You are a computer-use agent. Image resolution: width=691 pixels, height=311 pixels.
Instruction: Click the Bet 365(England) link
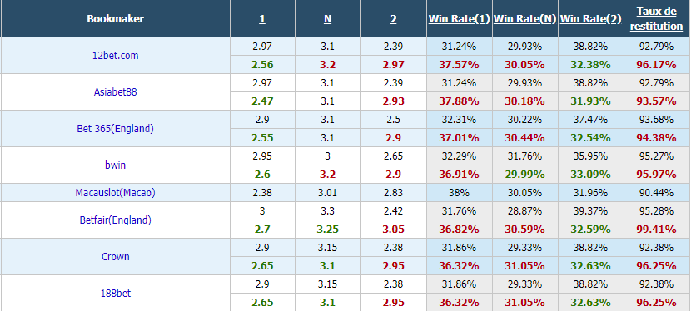116,129
